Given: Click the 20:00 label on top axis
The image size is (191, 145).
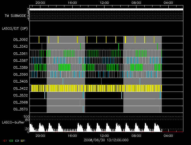Looking at the screenshot, I should pyautogui.click(x=40, y=2).
